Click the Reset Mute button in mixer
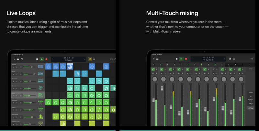 click(251, 69)
